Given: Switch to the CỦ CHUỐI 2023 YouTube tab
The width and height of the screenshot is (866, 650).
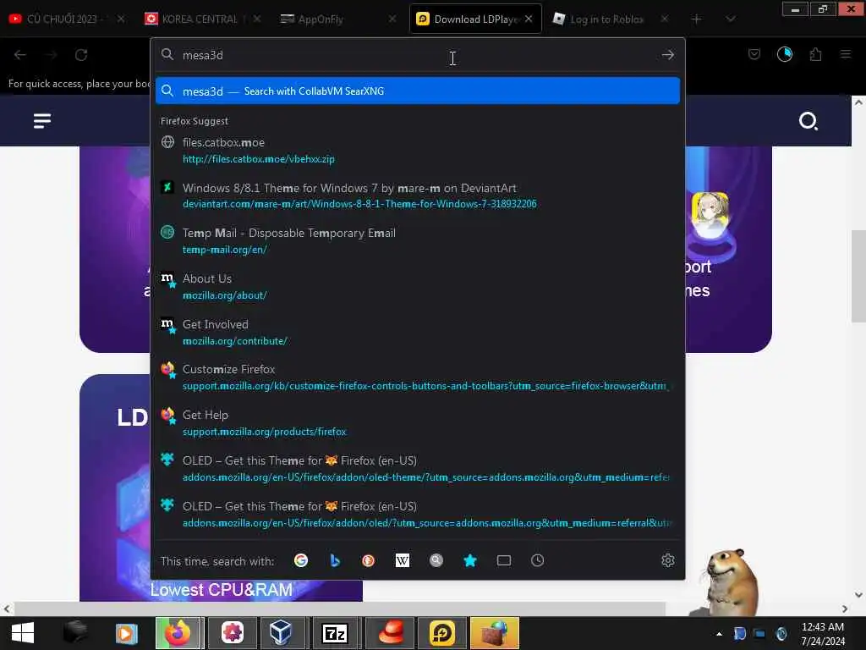Looking at the screenshot, I should [x=66, y=19].
